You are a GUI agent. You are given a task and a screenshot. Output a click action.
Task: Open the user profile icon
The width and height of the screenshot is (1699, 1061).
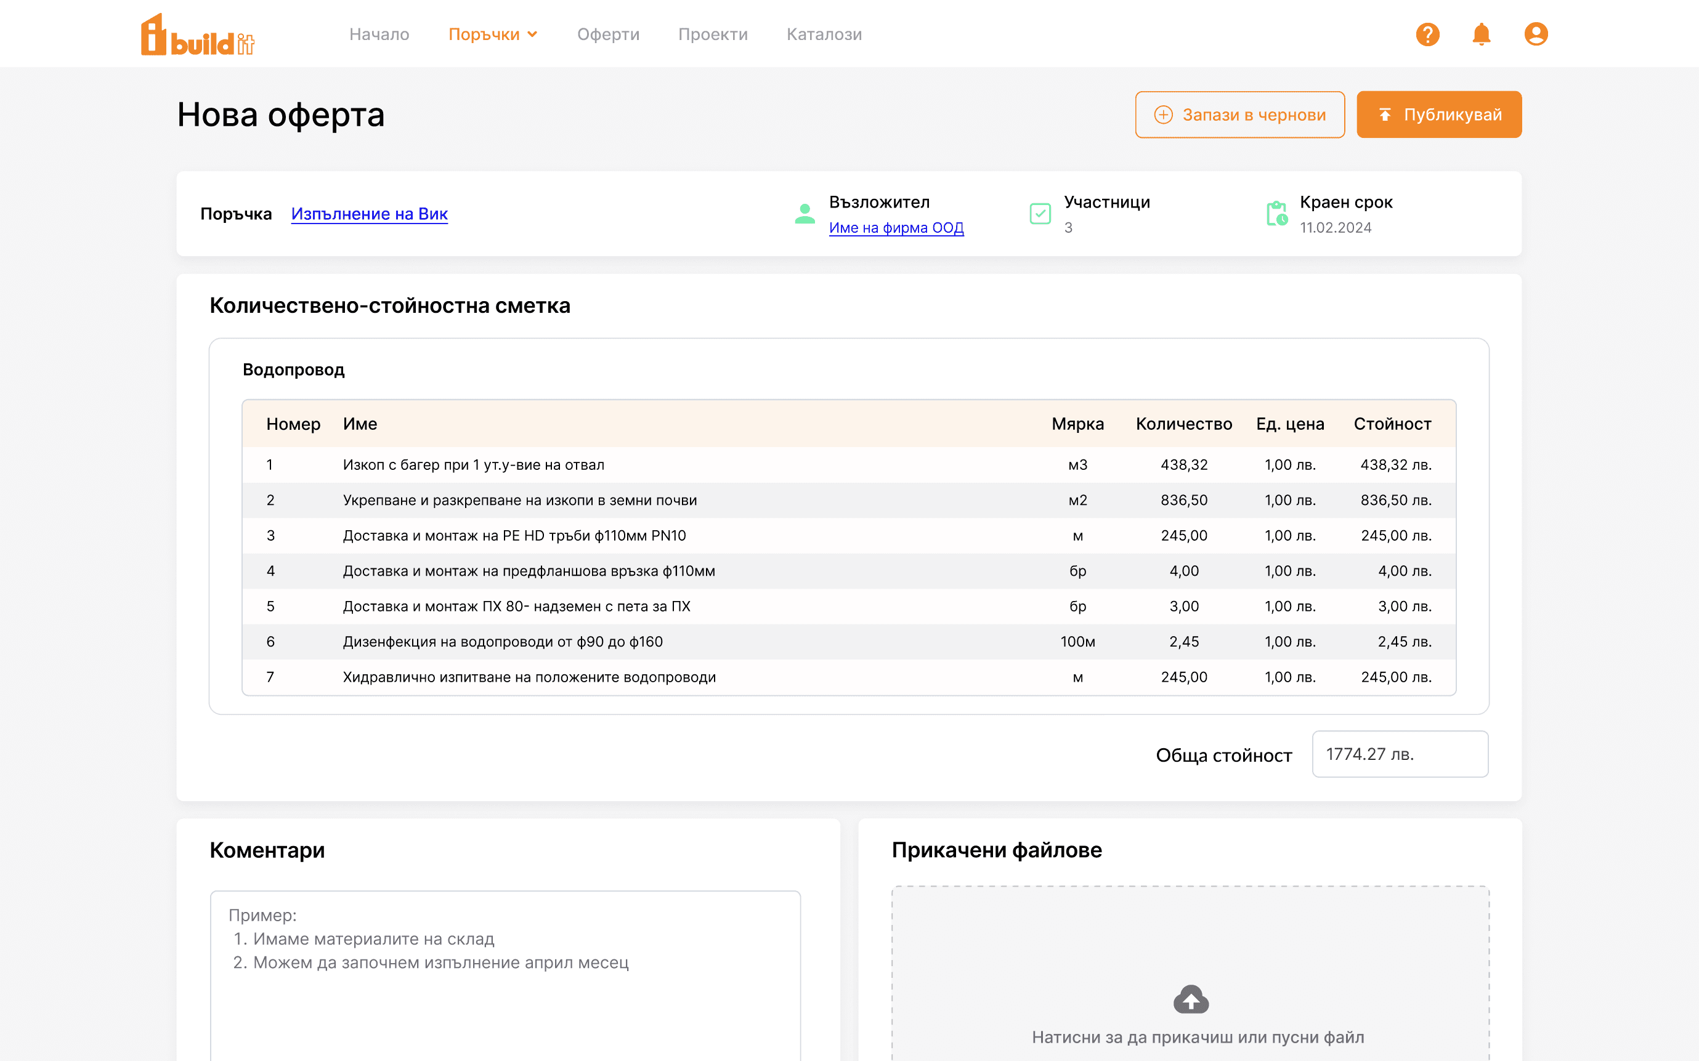[1536, 34]
